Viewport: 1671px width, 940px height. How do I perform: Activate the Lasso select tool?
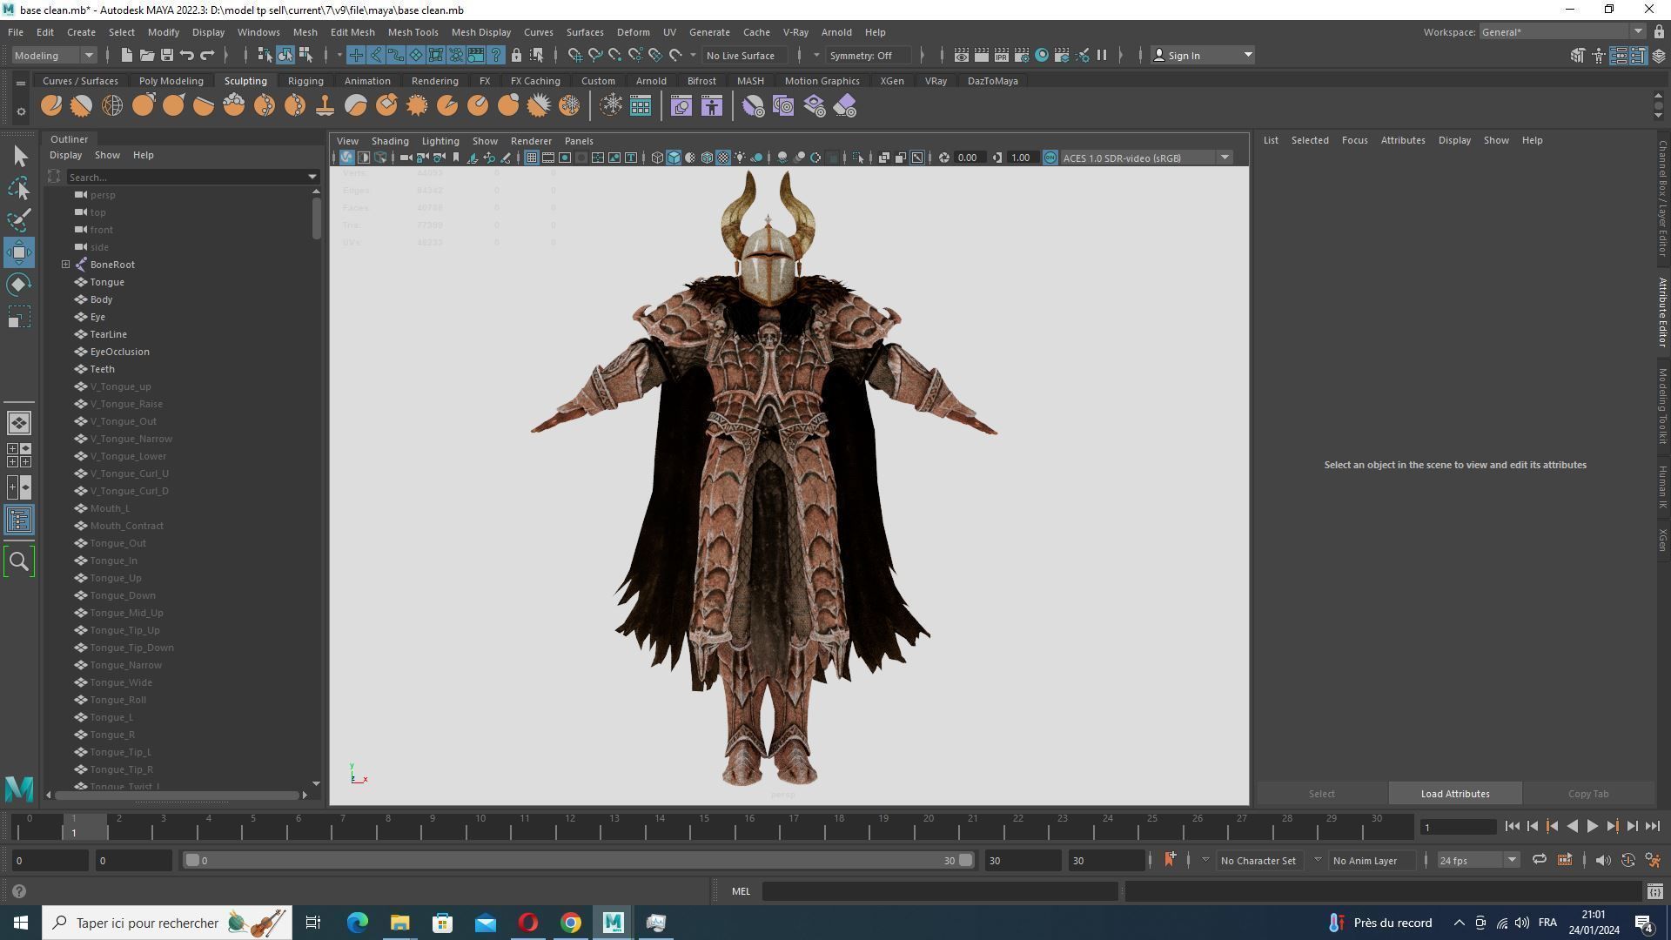point(19,188)
